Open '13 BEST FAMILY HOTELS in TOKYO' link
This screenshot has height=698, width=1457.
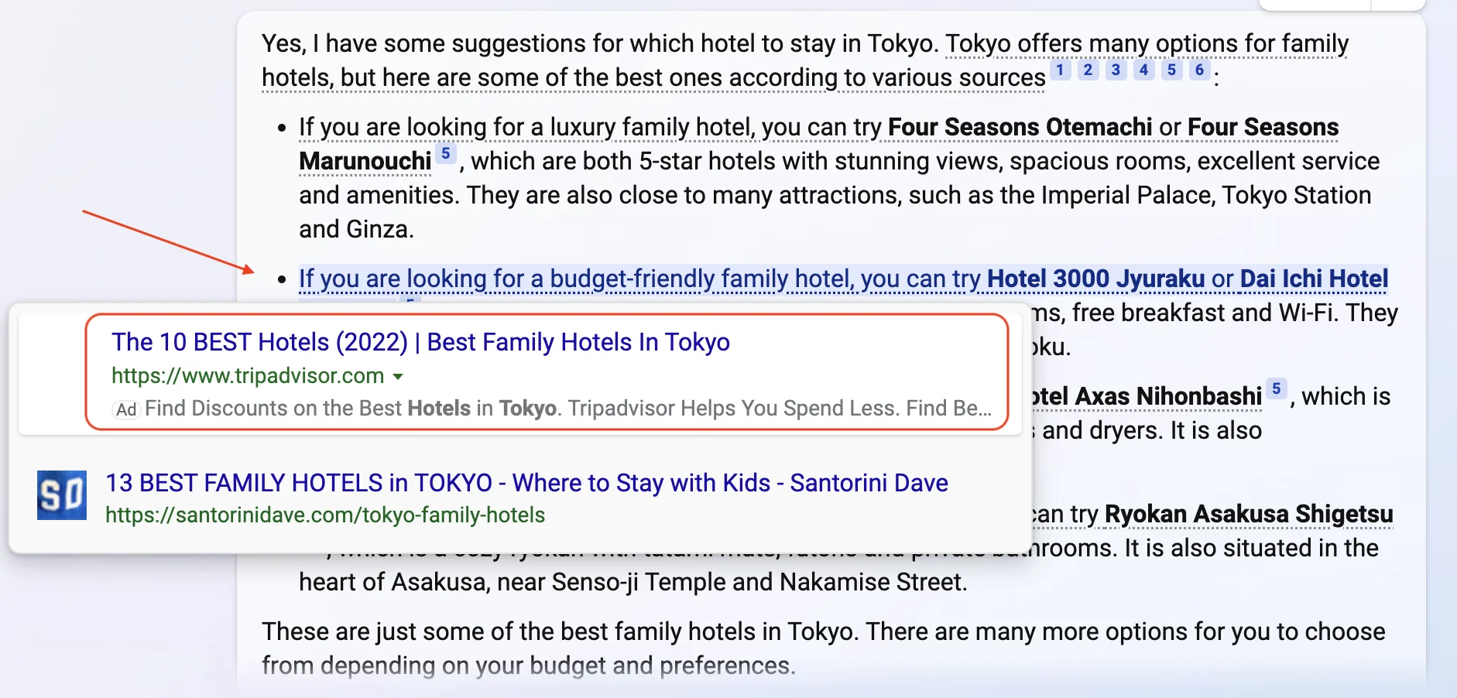click(x=526, y=483)
